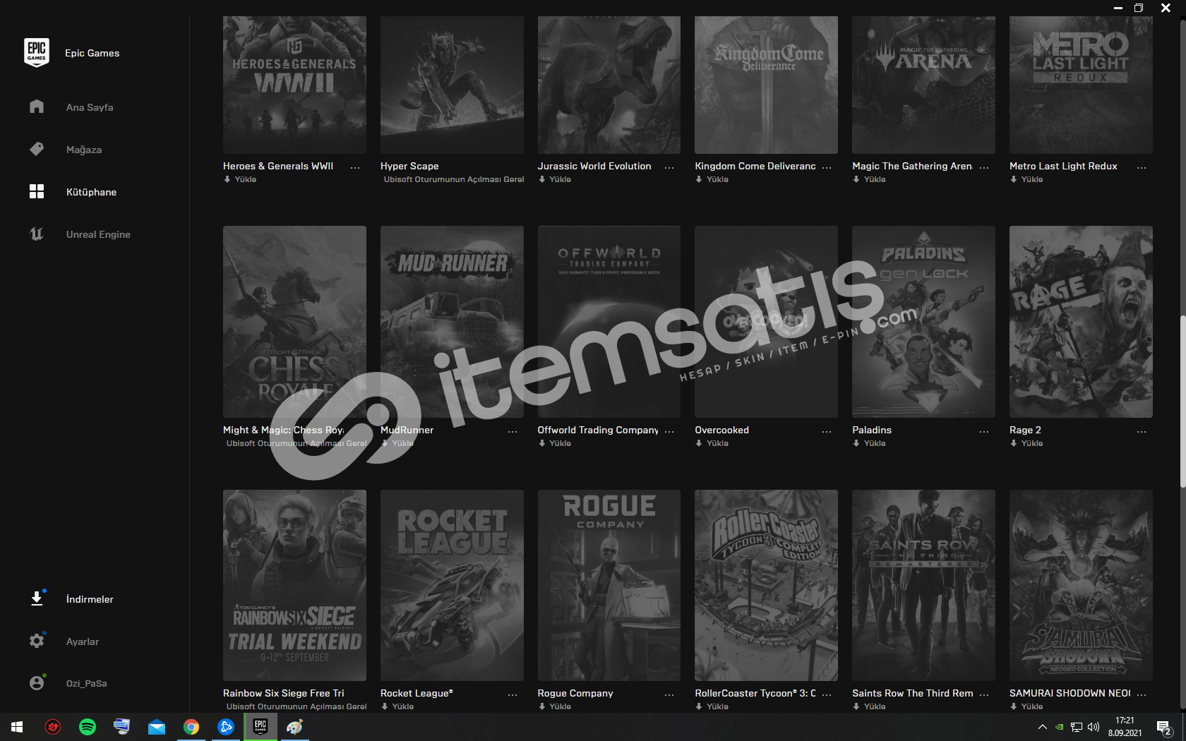Image resolution: width=1186 pixels, height=741 pixels.
Task: Open Mail app from the taskbar
Action: (x=157, y=727)
